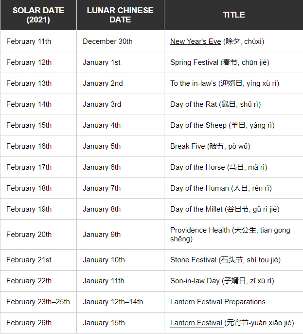Click the Providence Health title cell
This screenshot has width=303, height=334.
click(x=234, y=235)
